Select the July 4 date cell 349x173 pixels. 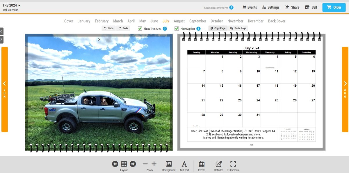[x=270, y=62]
